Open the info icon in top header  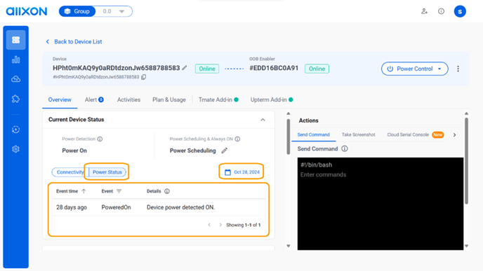[441, 11]
